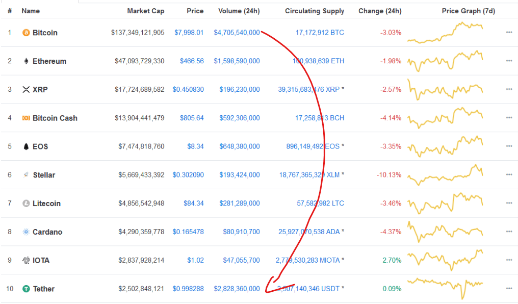Viewport: 518px width, 304px height.
Task: Click Bitcoin volume $4,705,540,000
Action: [x=237, y=32]
